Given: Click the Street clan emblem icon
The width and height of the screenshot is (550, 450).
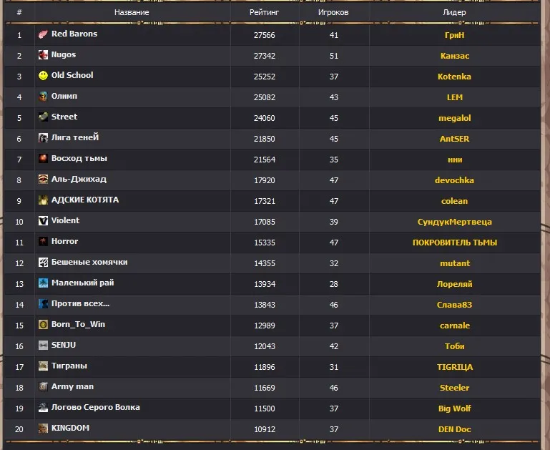Looking at the screenshot, I should [x=44, y=117].
